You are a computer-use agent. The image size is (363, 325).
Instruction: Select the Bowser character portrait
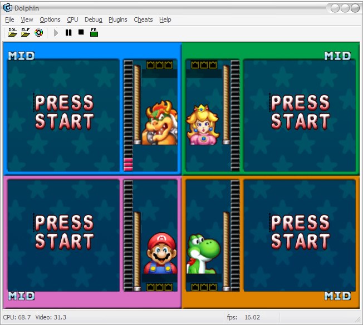click(x=160, y=123)
